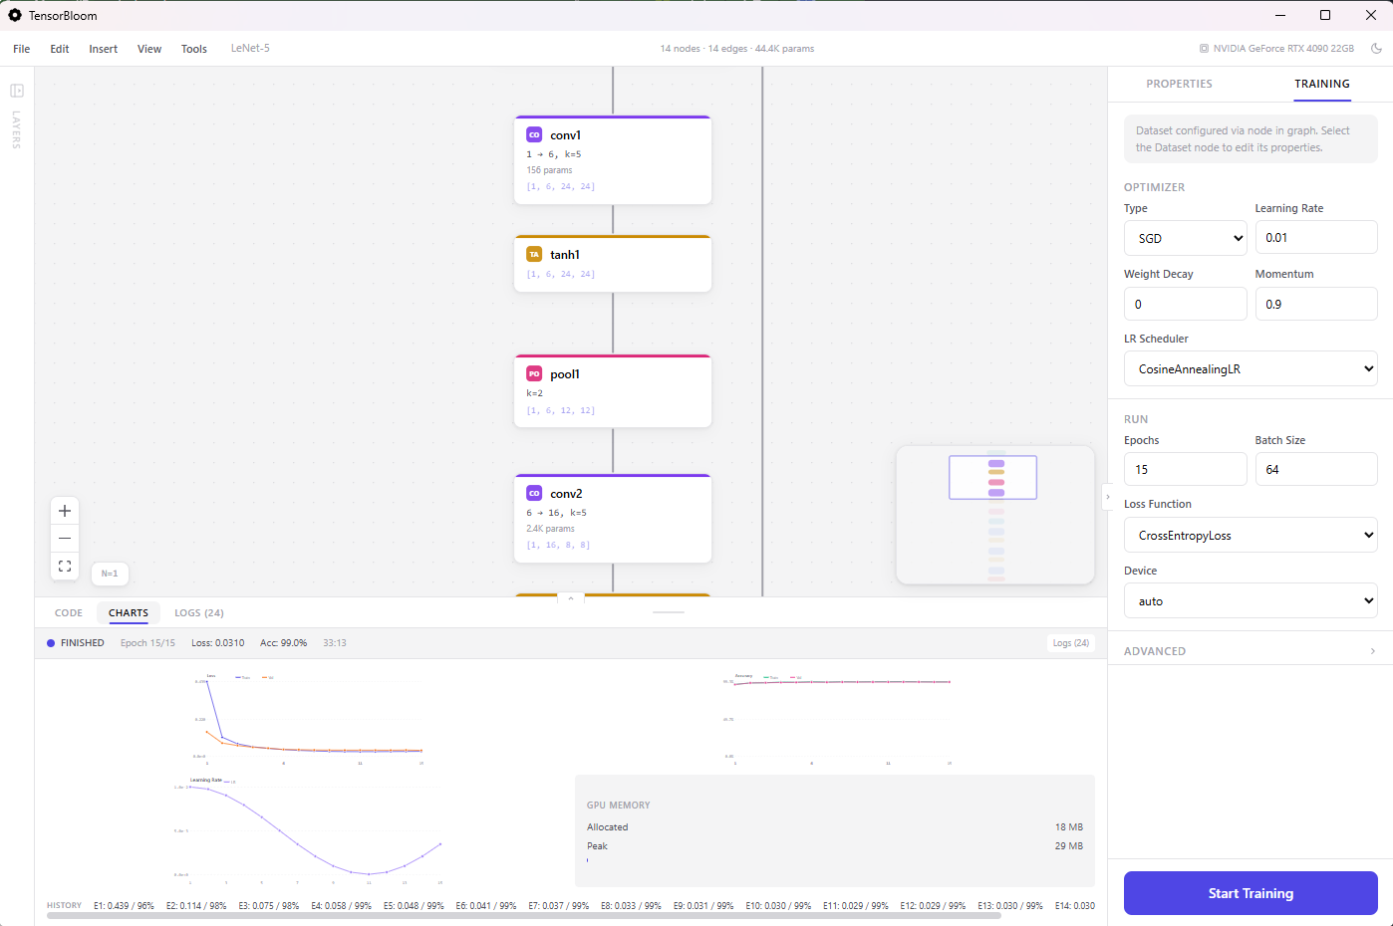Switch to the LOGS (24) tab

pyautogui.click(x=199, y=612)
